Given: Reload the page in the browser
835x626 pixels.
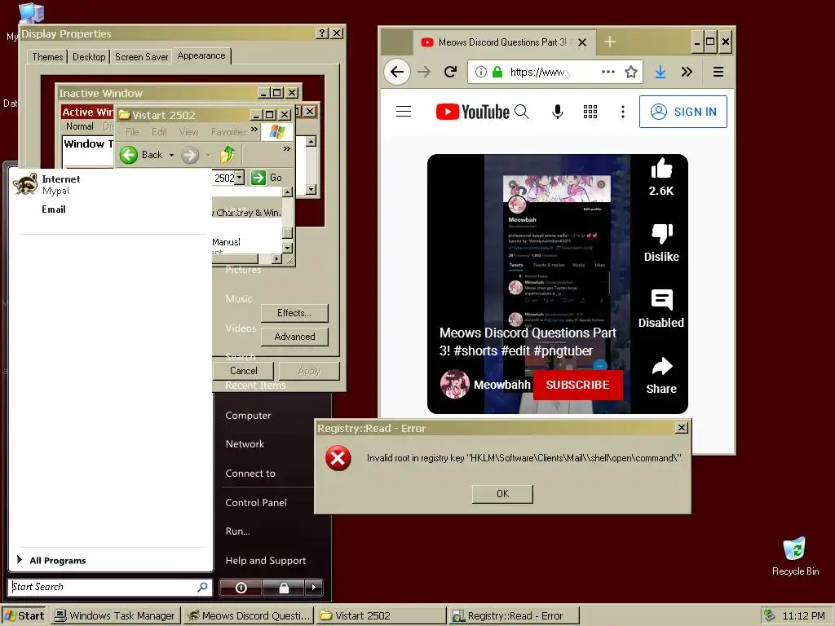Looking at the screenshot, I should click(x=450, y=72).
